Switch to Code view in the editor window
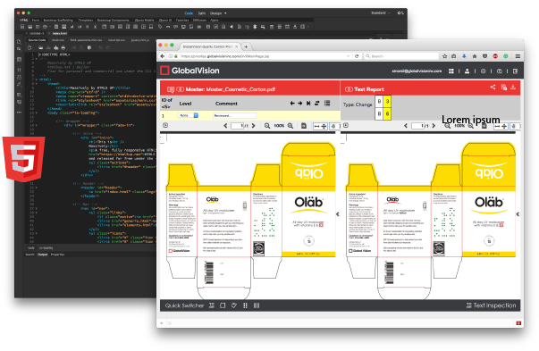 [189, 13]
